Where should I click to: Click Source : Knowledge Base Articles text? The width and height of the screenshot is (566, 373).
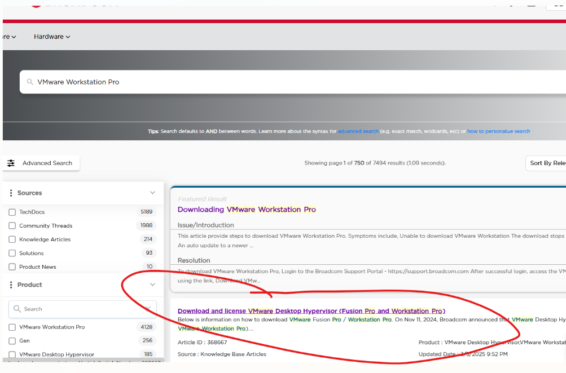point(222,354)
